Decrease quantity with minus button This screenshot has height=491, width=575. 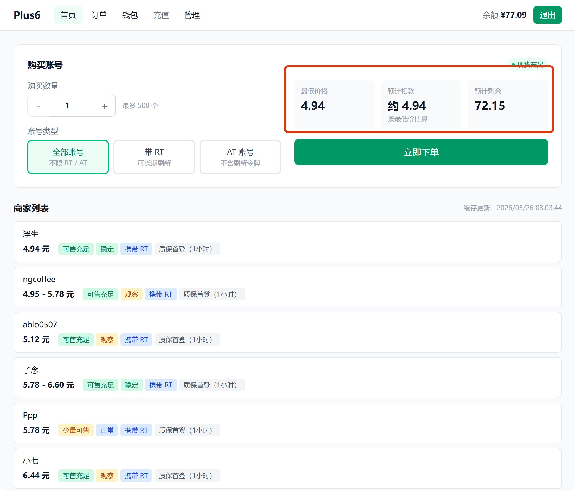point(39,106)
